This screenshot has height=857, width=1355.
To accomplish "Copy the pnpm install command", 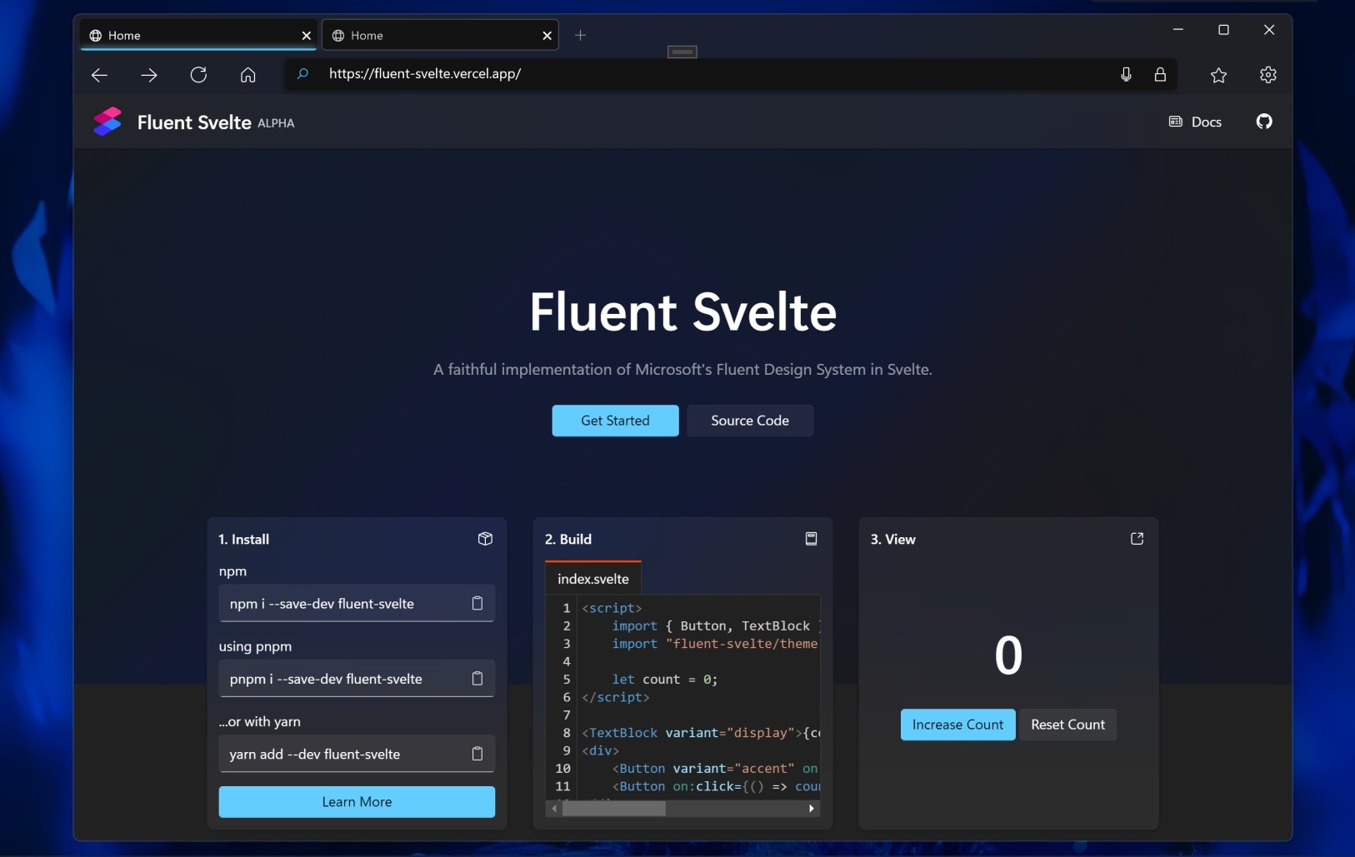I will coord(477,678).
